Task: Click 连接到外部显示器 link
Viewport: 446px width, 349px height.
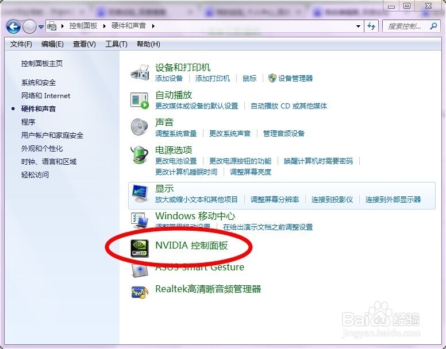Action: click(x=393, y=199)
